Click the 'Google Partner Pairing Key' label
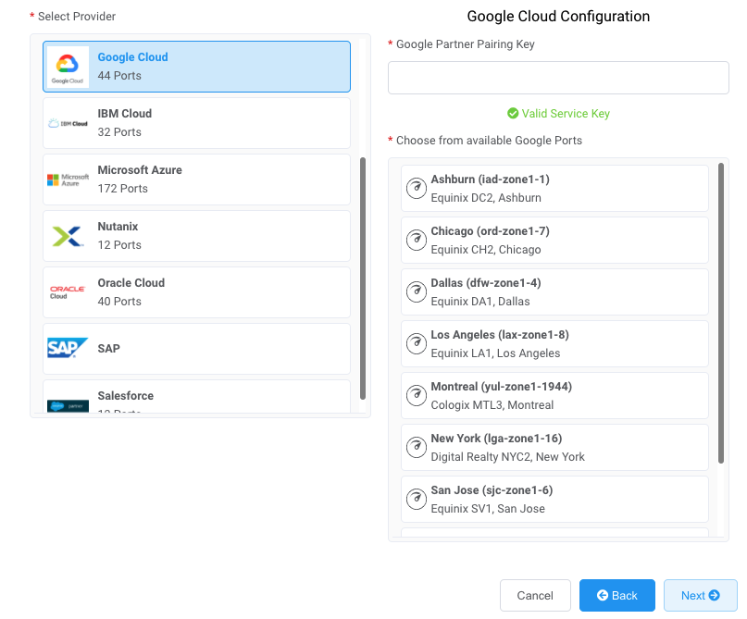 pos(466,44)
